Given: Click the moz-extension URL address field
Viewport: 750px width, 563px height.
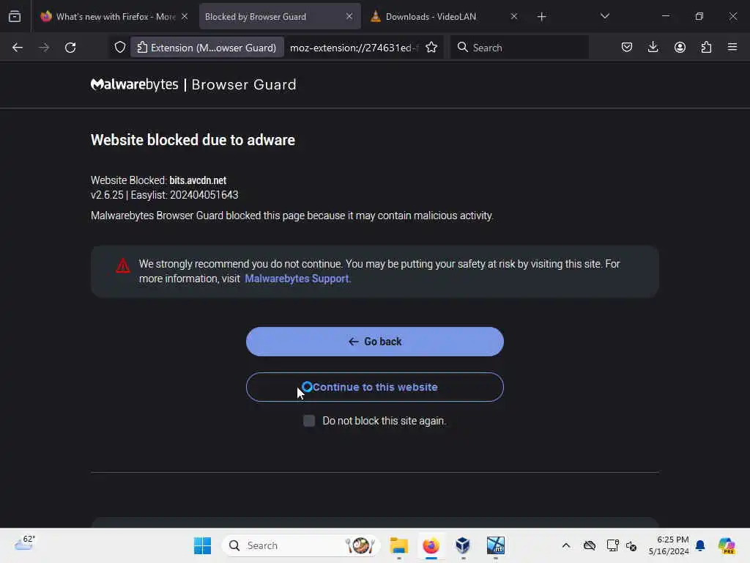Looking at the screenshot, I should coord(354,48).
